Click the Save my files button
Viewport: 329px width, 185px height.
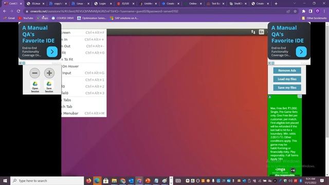pyautogui.click(x=287, y=88)
